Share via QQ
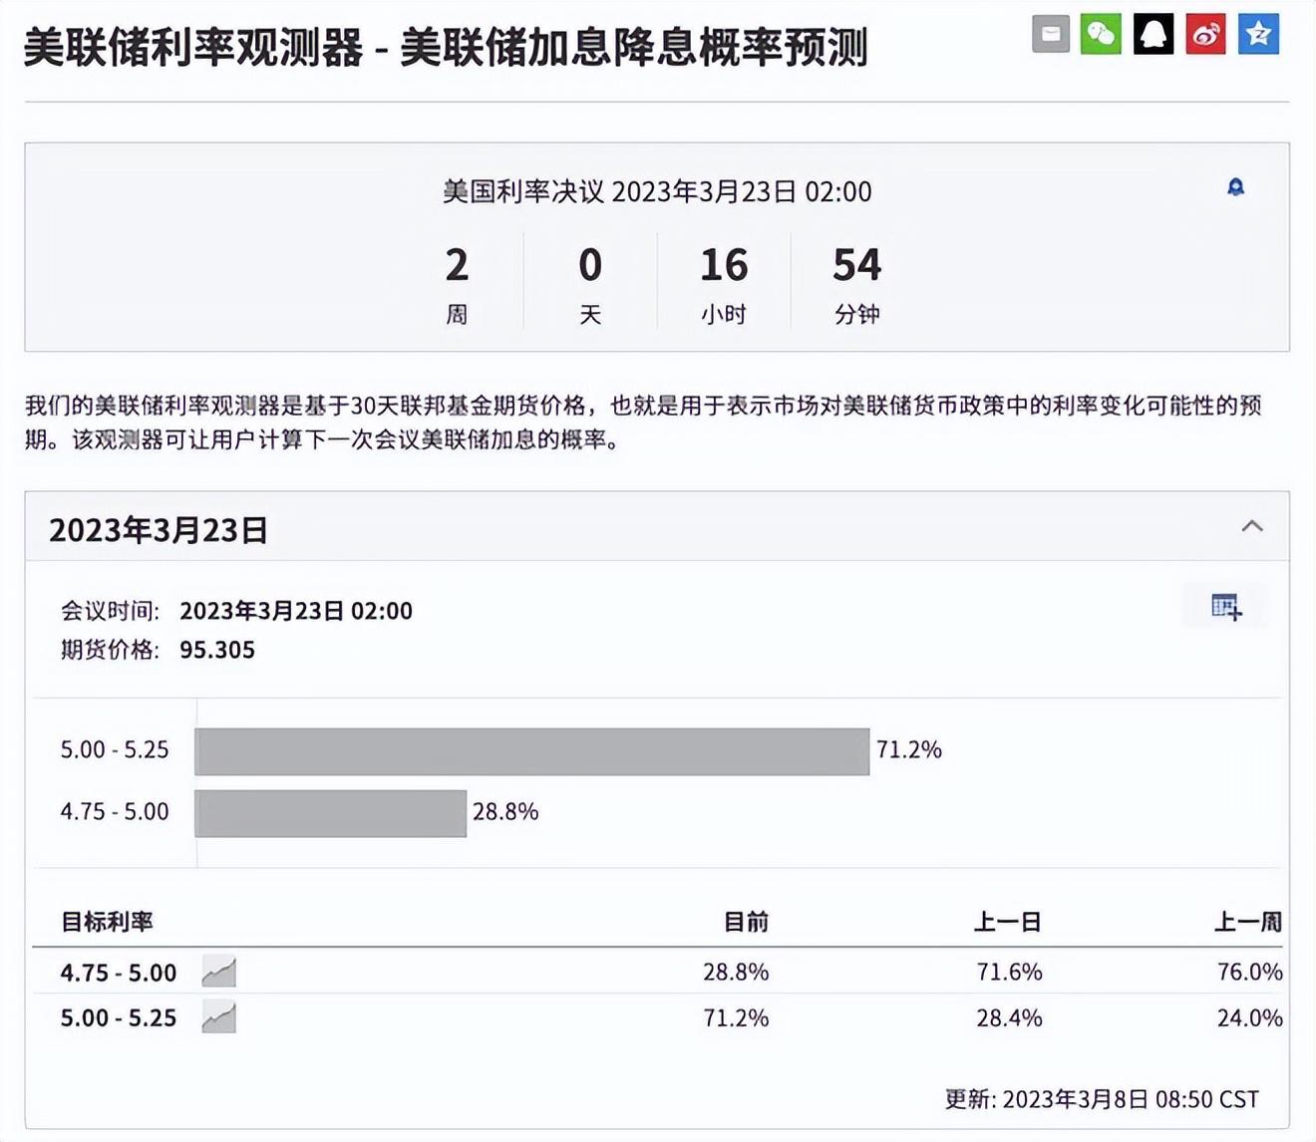Screen dimensions: 1316x1142 (1153, 33)
